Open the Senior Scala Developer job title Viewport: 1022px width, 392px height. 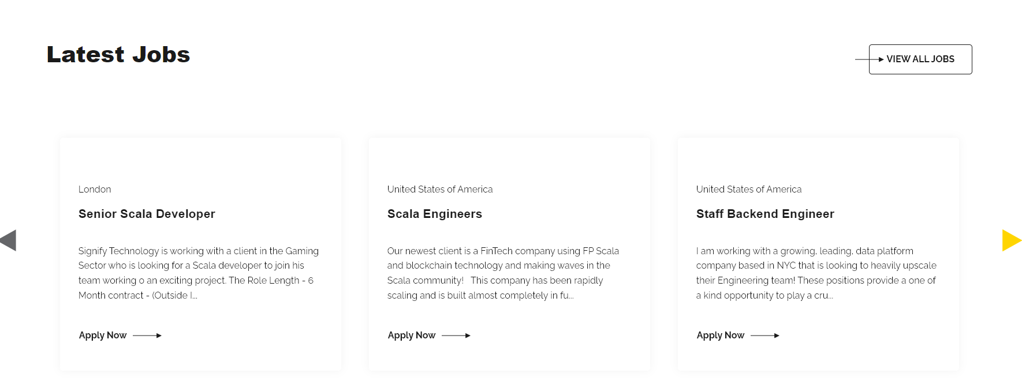pos(147,214)
